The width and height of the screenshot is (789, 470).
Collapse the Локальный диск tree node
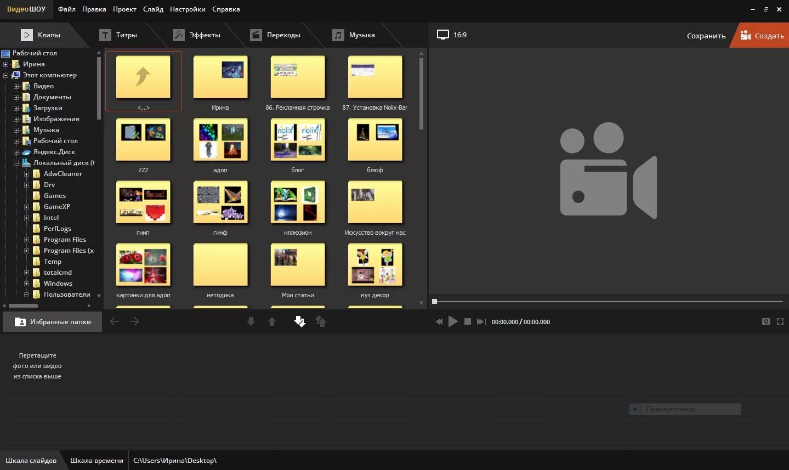pyautogui.click(x=16, y=163)
